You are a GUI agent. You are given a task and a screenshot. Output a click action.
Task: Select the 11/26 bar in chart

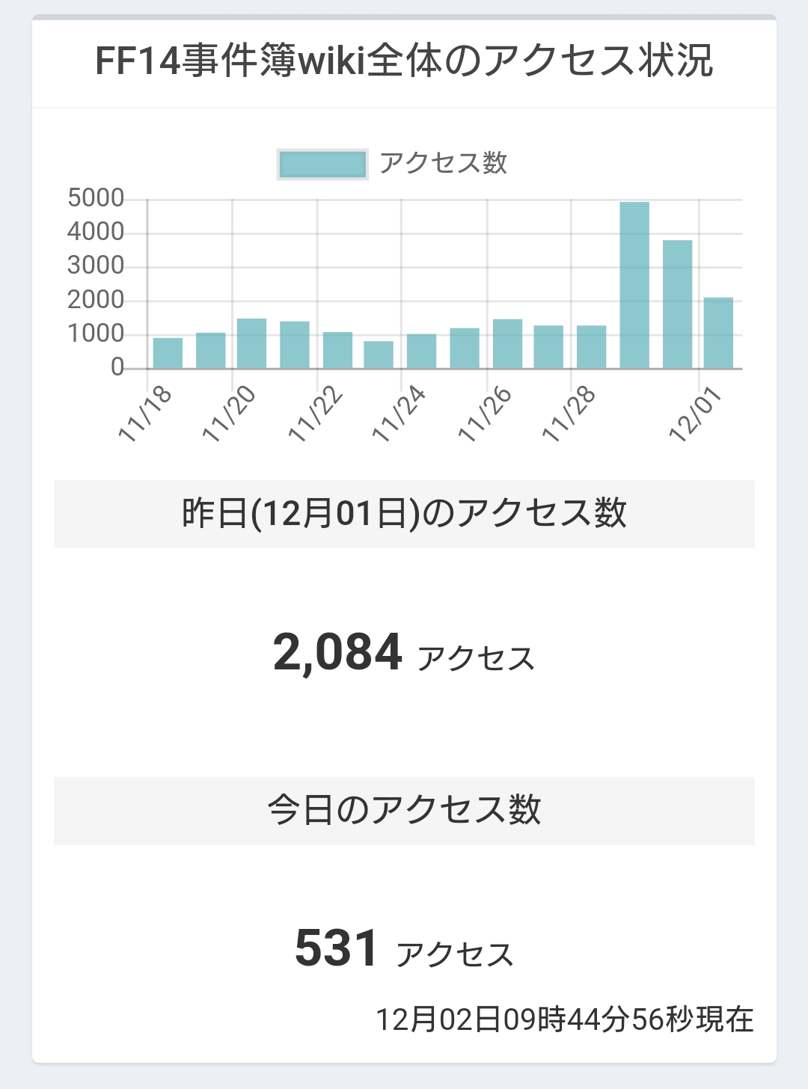(x=507, y=344)
